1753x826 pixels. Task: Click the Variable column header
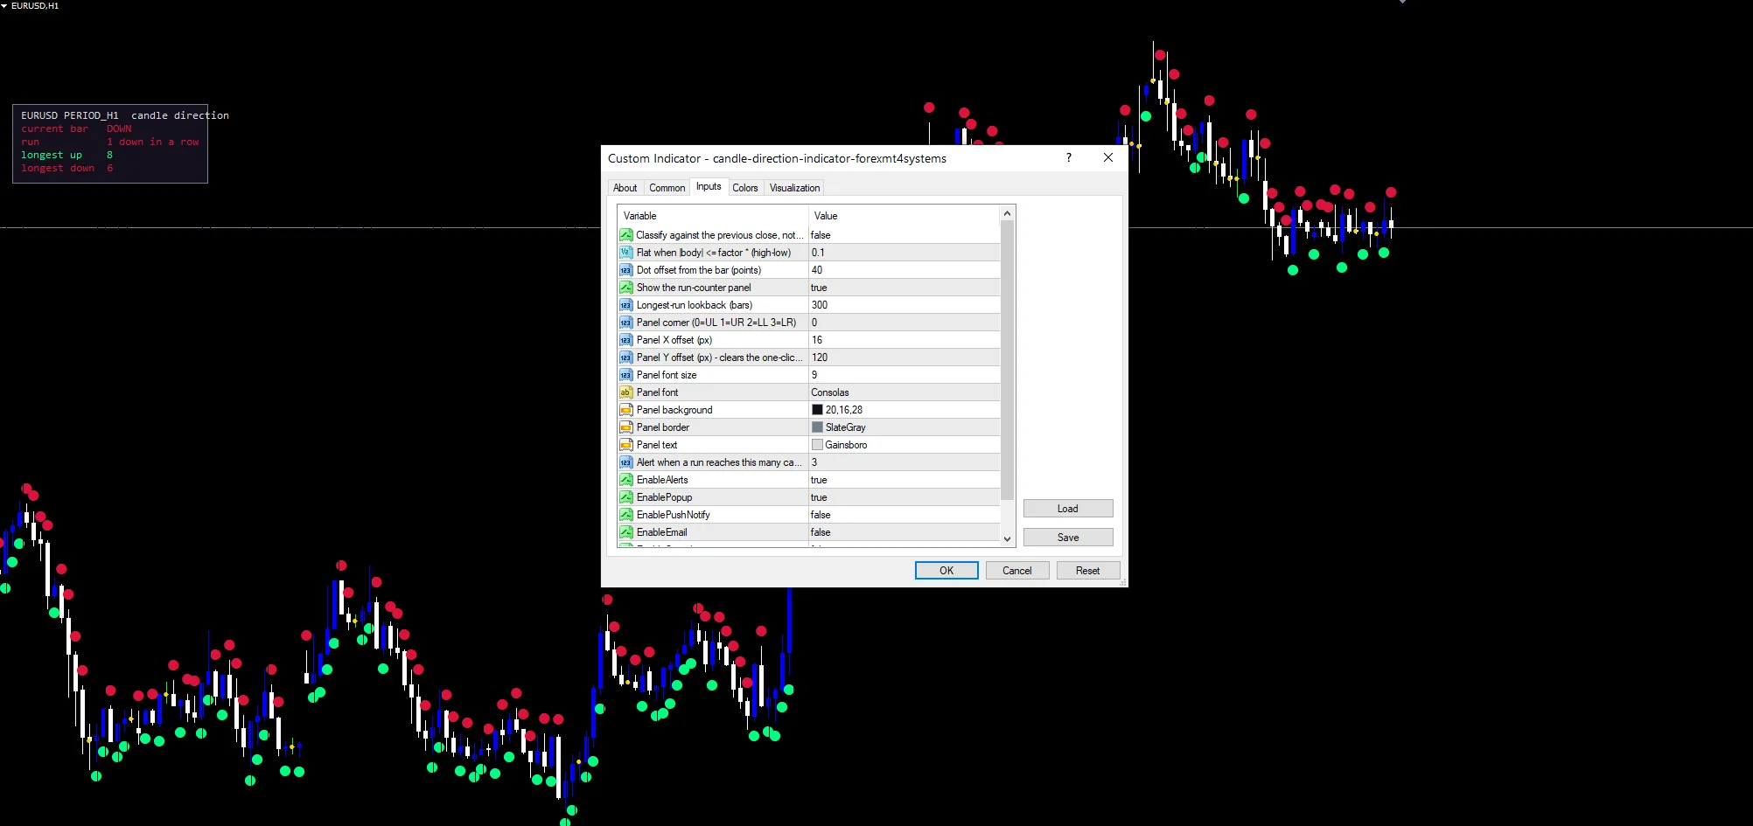pos(713,216)
